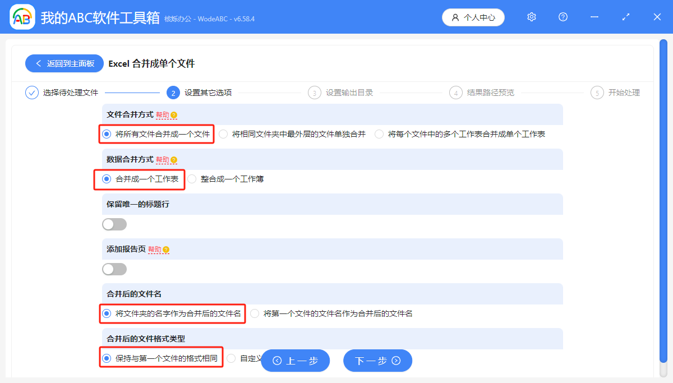Enable the 添加报告页 switch

click(114, 269)
